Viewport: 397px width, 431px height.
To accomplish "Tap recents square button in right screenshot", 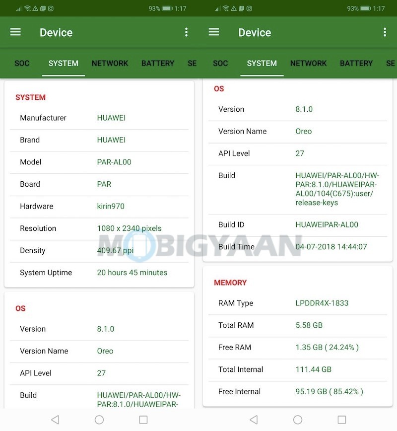I will tap(341, 420).
